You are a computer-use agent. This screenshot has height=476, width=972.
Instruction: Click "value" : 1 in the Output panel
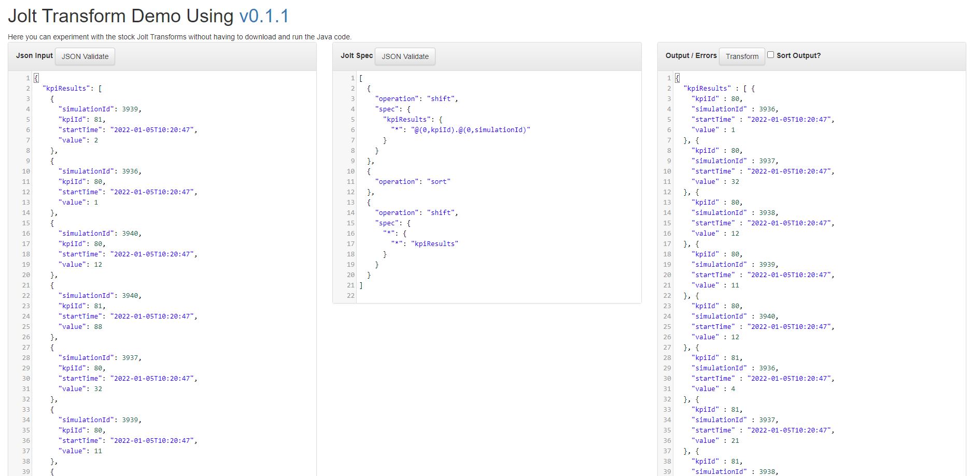click(713, 130)
